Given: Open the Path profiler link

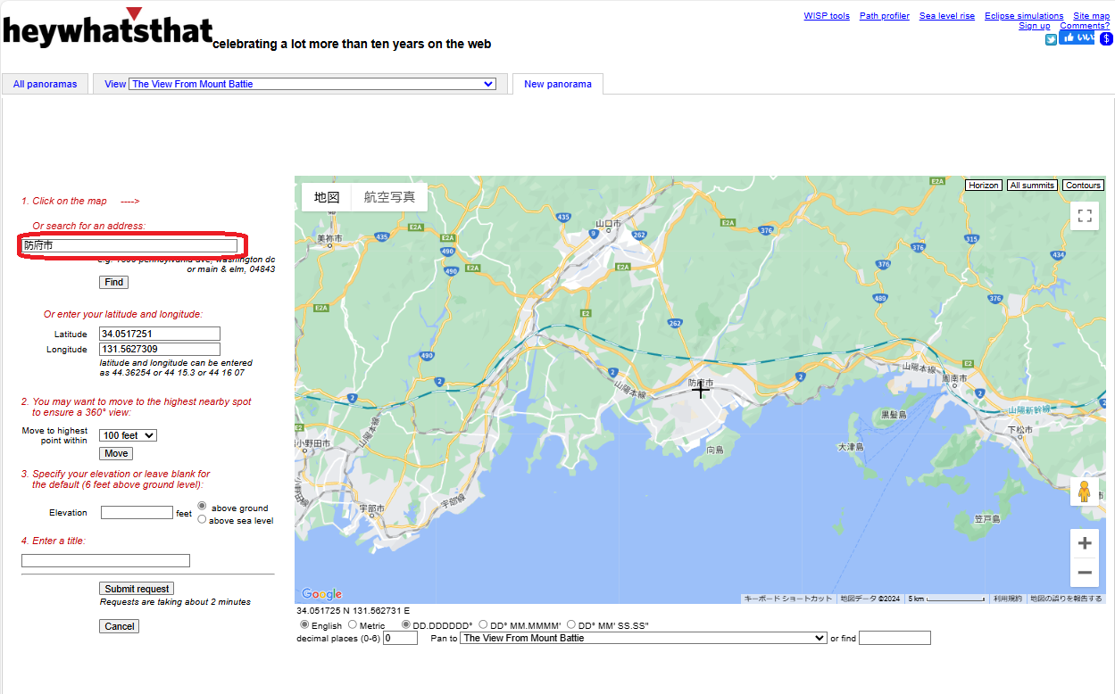Looking at the screenshot, I should tap(885, 16).
